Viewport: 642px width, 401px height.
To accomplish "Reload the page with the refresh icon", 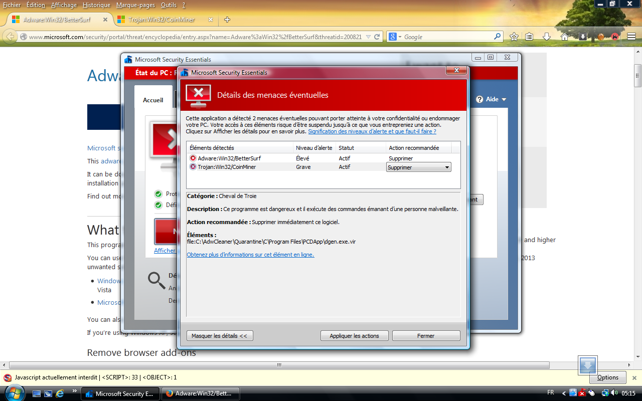I will [x=378, y=37].
